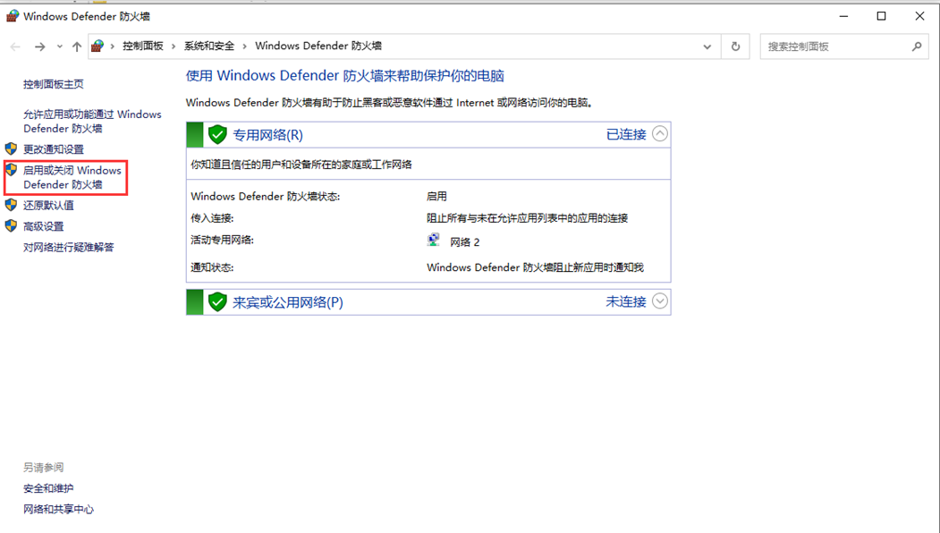Click the Windows Defender 防火墙状态 label
This screenshot has height=533, width=940.
pos(265,197)
